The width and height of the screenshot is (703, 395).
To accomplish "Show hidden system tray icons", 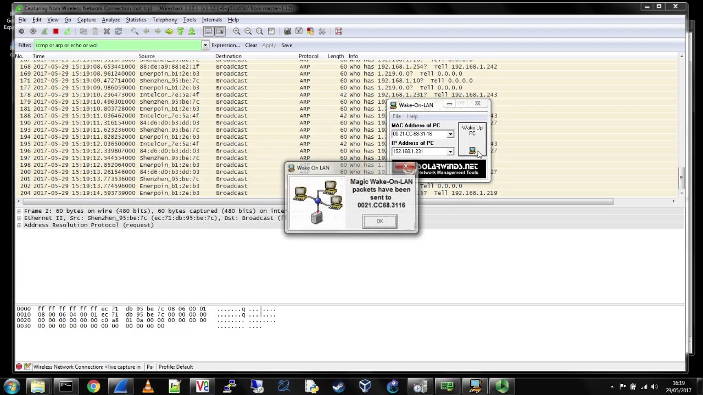I will [x=612, y=386].
